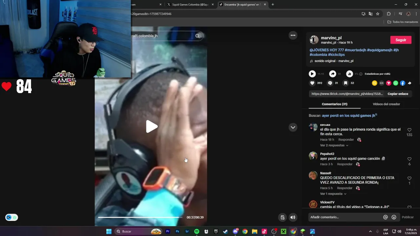This screenshot has width=420, height=236.
Task: Open 'Todos los marcadores' bookmarks folder
Action: (x=403, y=22)
